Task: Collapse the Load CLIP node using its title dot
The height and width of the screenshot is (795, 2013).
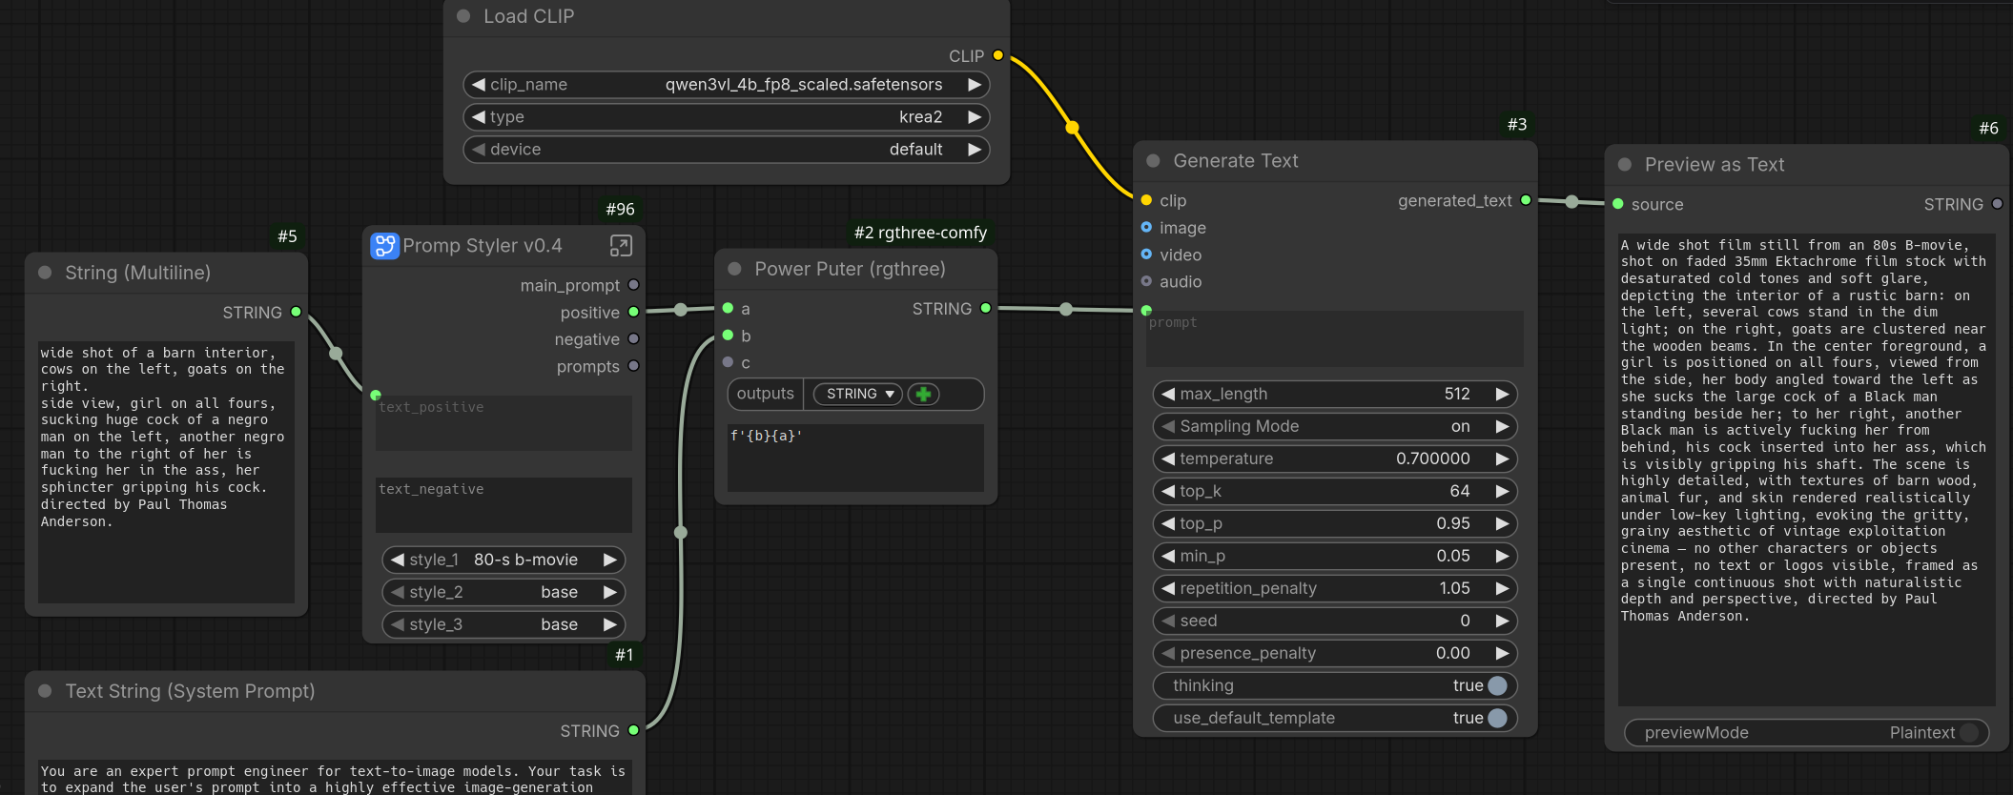Action: pyautogui.click(x=463, y=16)
